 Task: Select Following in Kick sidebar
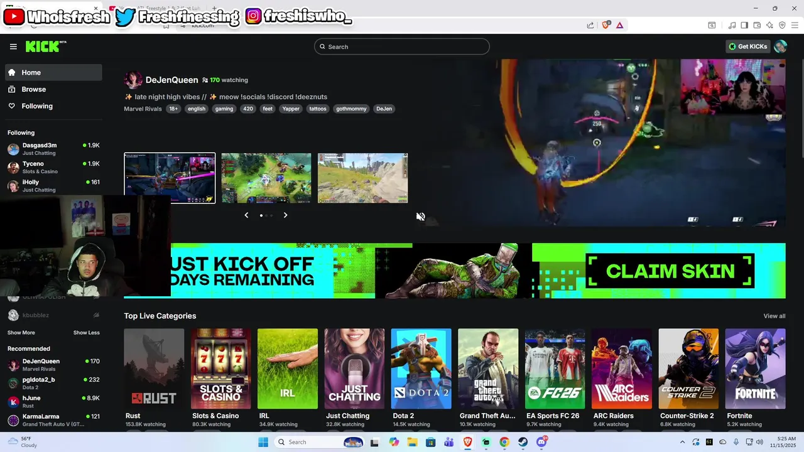click(x=53, y=106)
